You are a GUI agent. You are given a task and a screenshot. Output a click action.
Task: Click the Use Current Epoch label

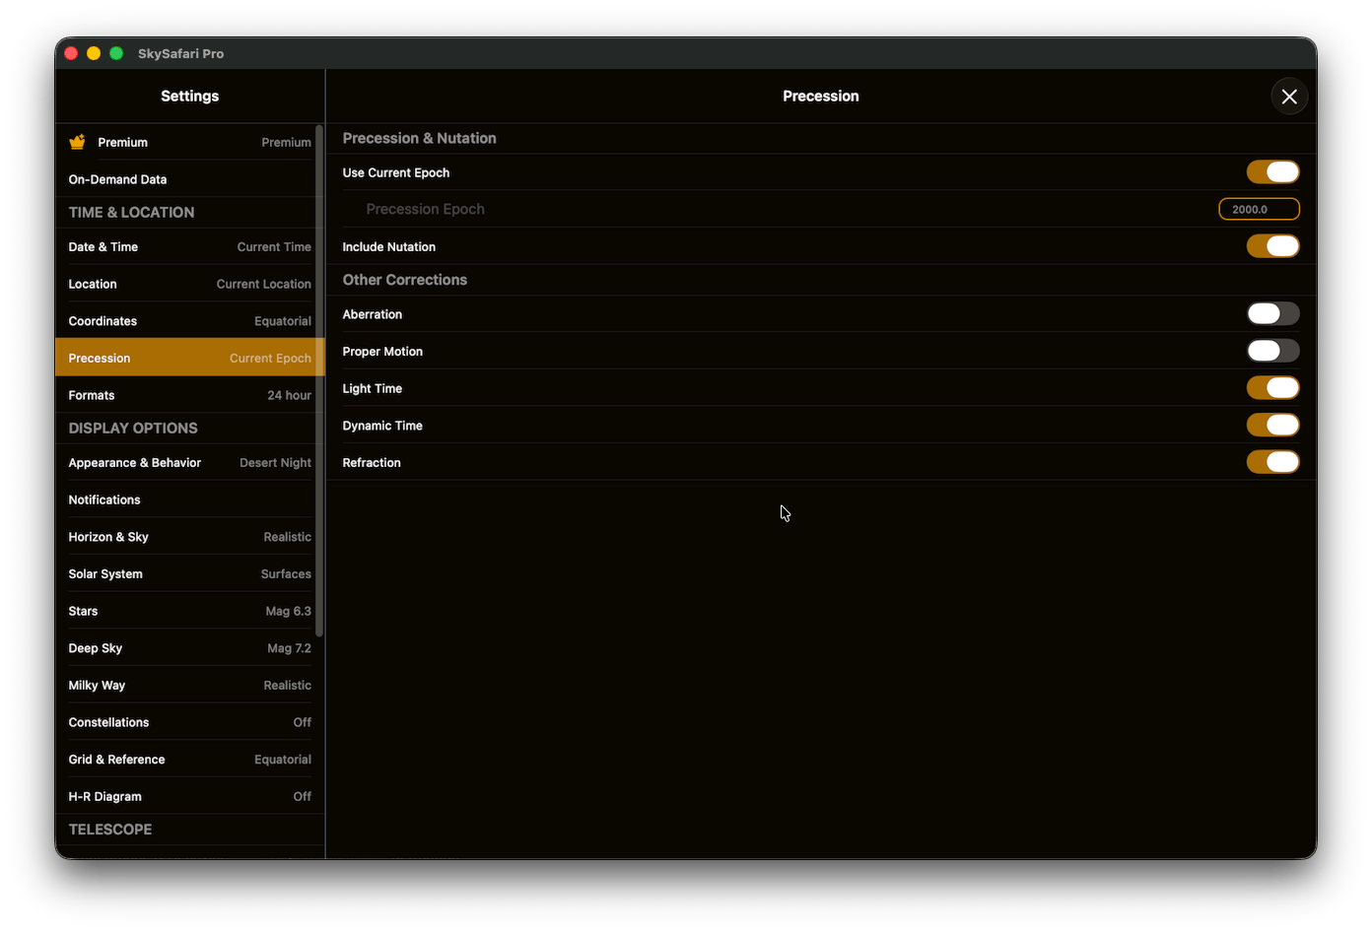click(x=395, y=173)
